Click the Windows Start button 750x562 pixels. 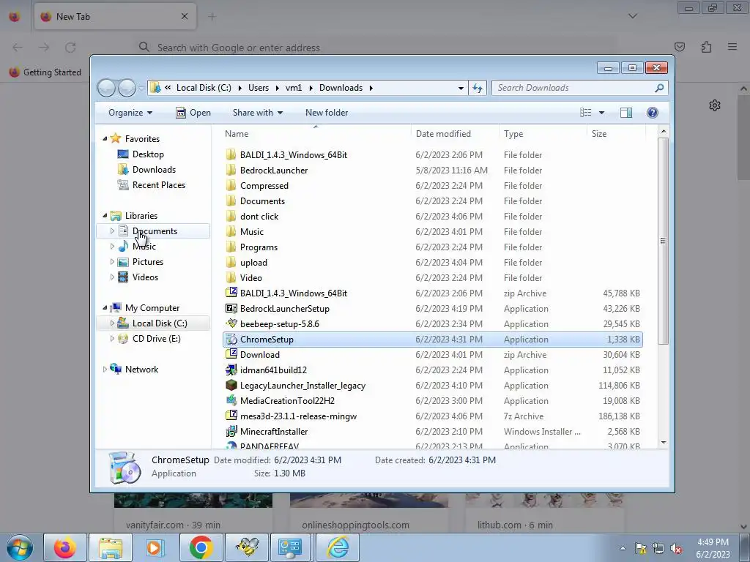click(20, 547)
